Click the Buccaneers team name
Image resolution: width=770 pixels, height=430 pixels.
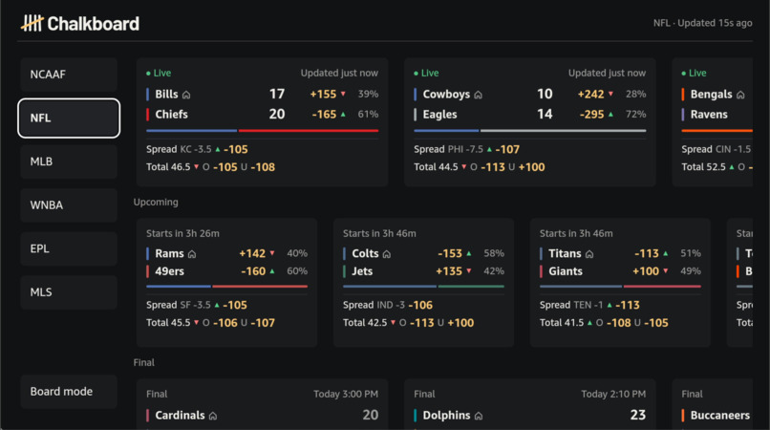click(720, 416)
